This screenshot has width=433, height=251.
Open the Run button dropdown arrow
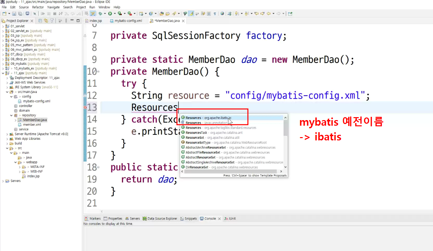pos(114,13)
